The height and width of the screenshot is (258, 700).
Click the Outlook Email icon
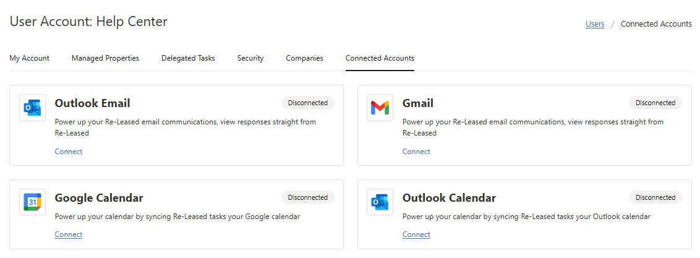click(32, 108)
